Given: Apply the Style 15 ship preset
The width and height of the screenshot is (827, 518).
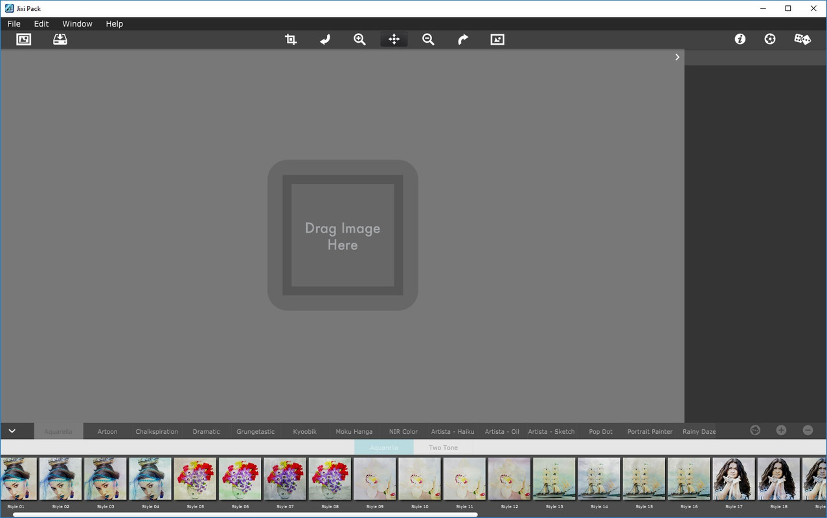Looking at the screenshot, I should (644, 479).
